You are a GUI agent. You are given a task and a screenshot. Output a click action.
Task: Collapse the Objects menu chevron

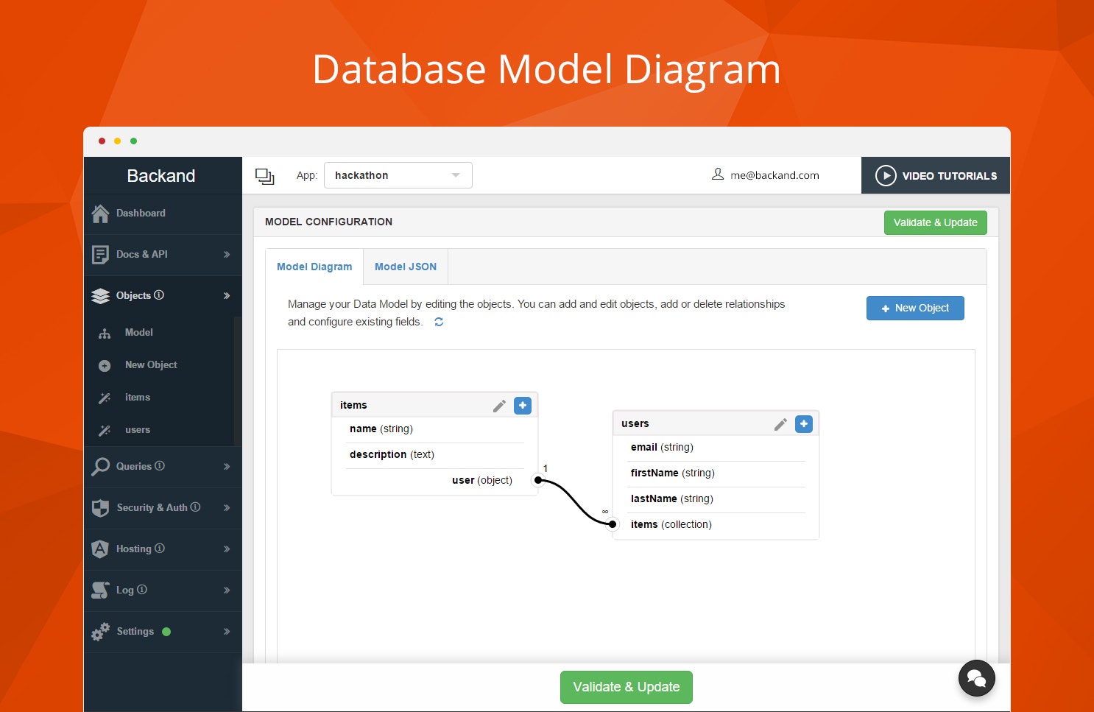pyautogui.click(x=227, y=296)
